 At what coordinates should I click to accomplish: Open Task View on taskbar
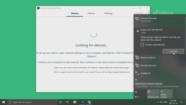pos(67,102)
